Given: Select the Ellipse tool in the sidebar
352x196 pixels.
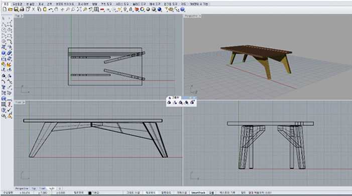Looking at the screenshot, I should [x=9, y=30].
